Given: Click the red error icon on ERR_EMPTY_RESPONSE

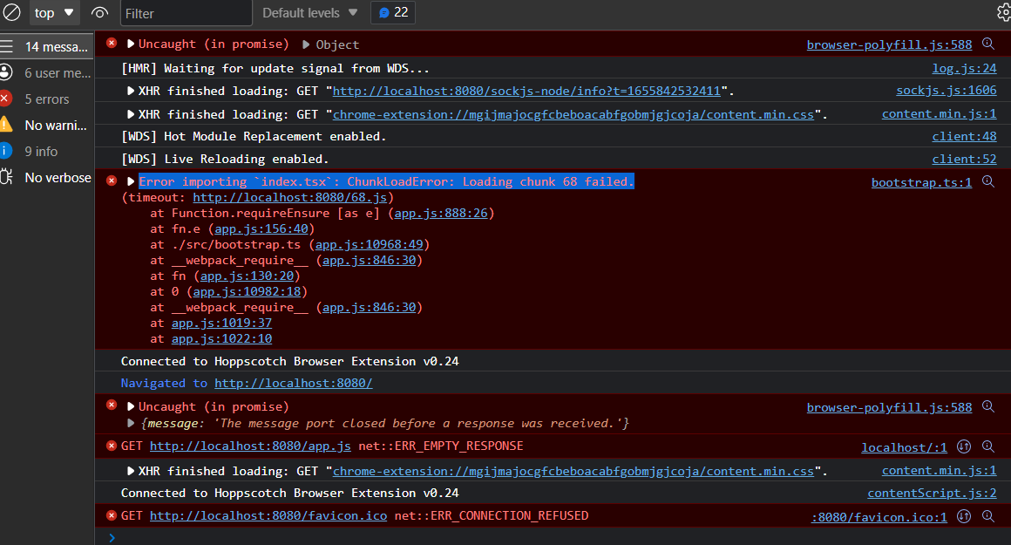Looking at the screenshot, I should [111, 446].
